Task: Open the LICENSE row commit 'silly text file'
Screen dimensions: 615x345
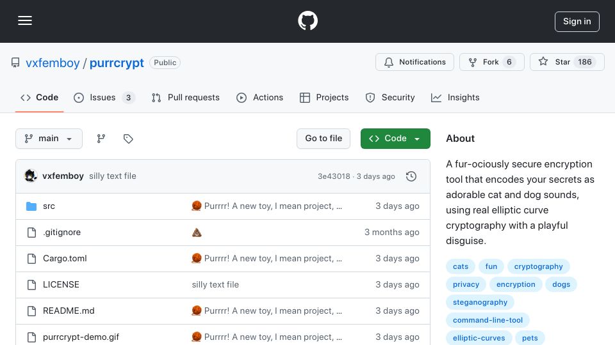Action: 215,285
